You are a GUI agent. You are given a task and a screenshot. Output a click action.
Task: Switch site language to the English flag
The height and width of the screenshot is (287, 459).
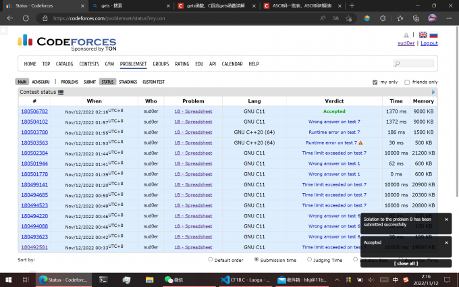[423, 34]
